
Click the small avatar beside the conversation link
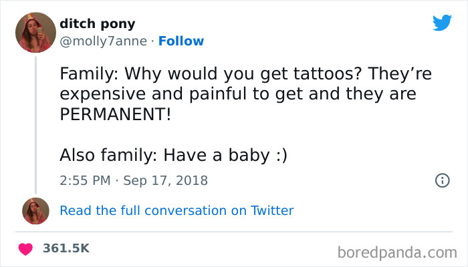(x=35, y=210)
